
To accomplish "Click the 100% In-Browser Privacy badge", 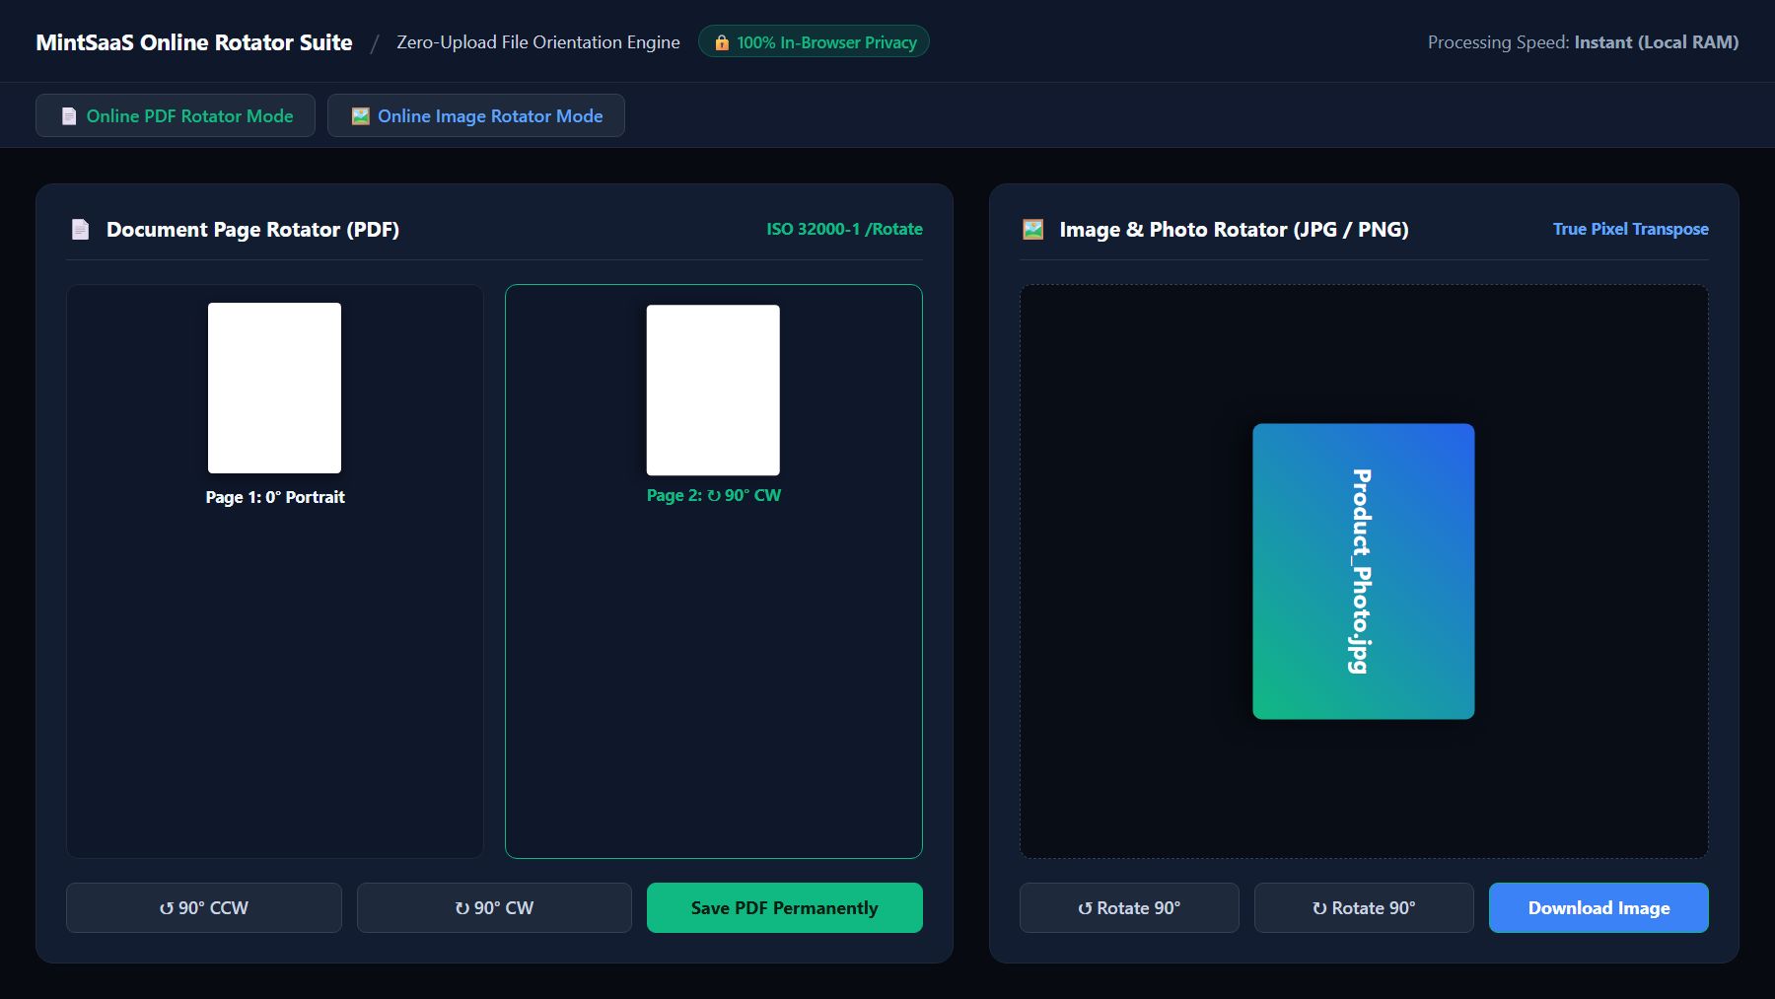I will tap(814, 41).
